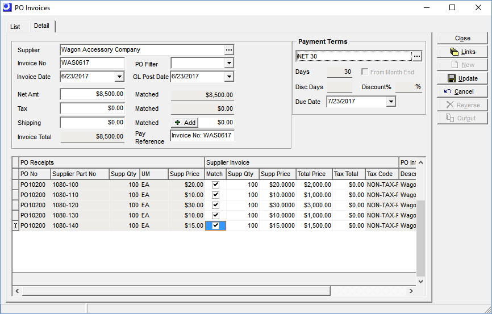Click the Supplier Part No column header
Image resolution: width=492 pixels, height=314 pixels.
(80, 174)
